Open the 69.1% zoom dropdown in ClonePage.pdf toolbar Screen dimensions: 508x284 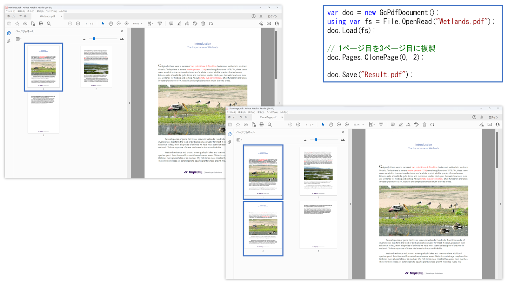[359, 125]
